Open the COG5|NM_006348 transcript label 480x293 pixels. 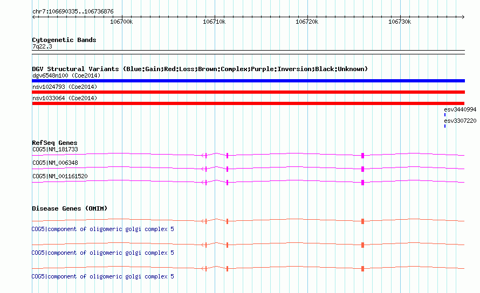[55, 163]
